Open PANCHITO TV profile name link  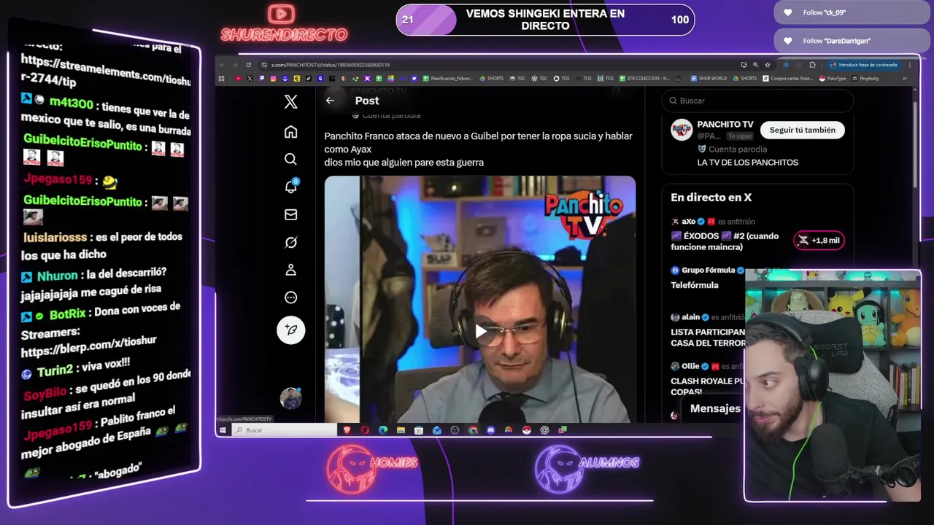pos(725,125)
